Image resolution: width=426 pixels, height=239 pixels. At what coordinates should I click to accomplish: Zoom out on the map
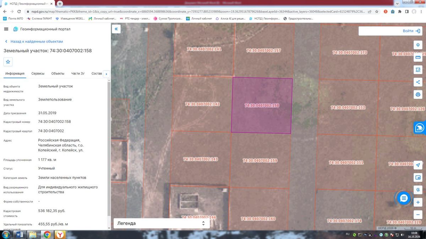[x=418, y=215]
